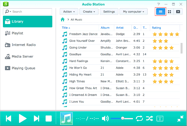This screenshot has height=126, width=187.
Task: Click music note icon for I Love You
Action: [65, 102]
